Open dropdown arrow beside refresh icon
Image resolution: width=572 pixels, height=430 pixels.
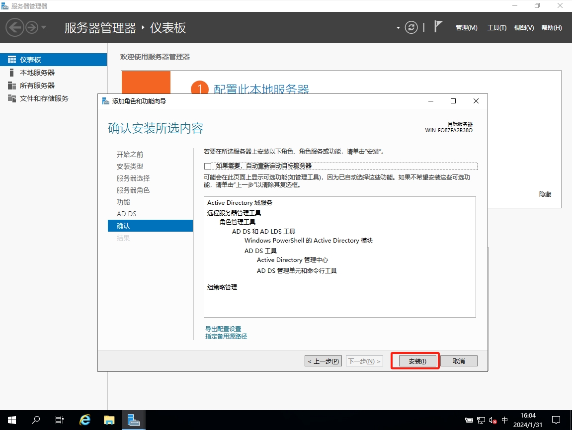point(398,28)
